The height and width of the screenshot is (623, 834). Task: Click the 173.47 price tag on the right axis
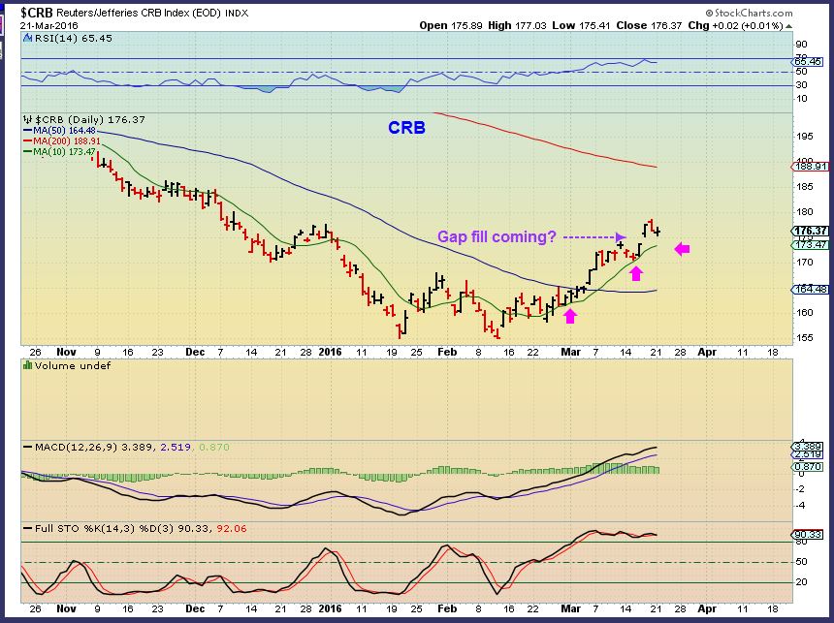coord(810,245)
